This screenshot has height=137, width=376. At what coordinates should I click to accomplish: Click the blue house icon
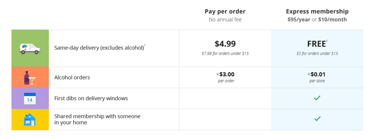pos(30,119)
